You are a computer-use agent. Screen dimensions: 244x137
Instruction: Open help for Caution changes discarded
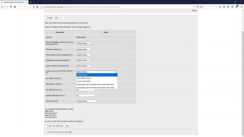tap(89, 27)
